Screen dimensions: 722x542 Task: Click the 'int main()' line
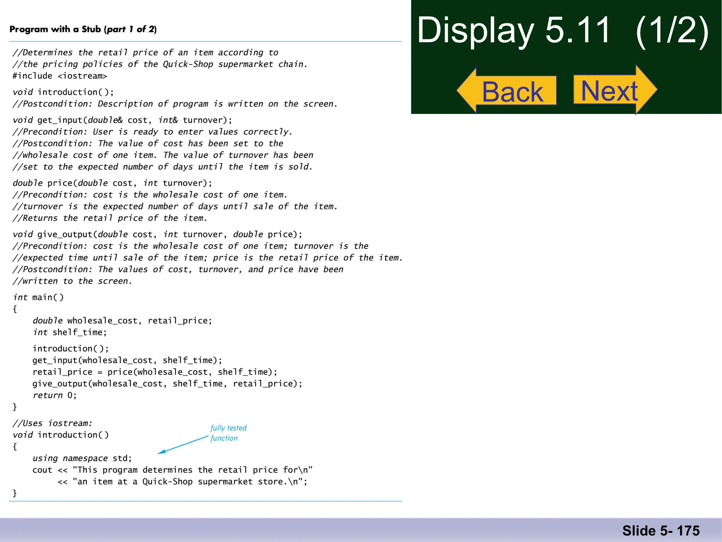(38, 297)
